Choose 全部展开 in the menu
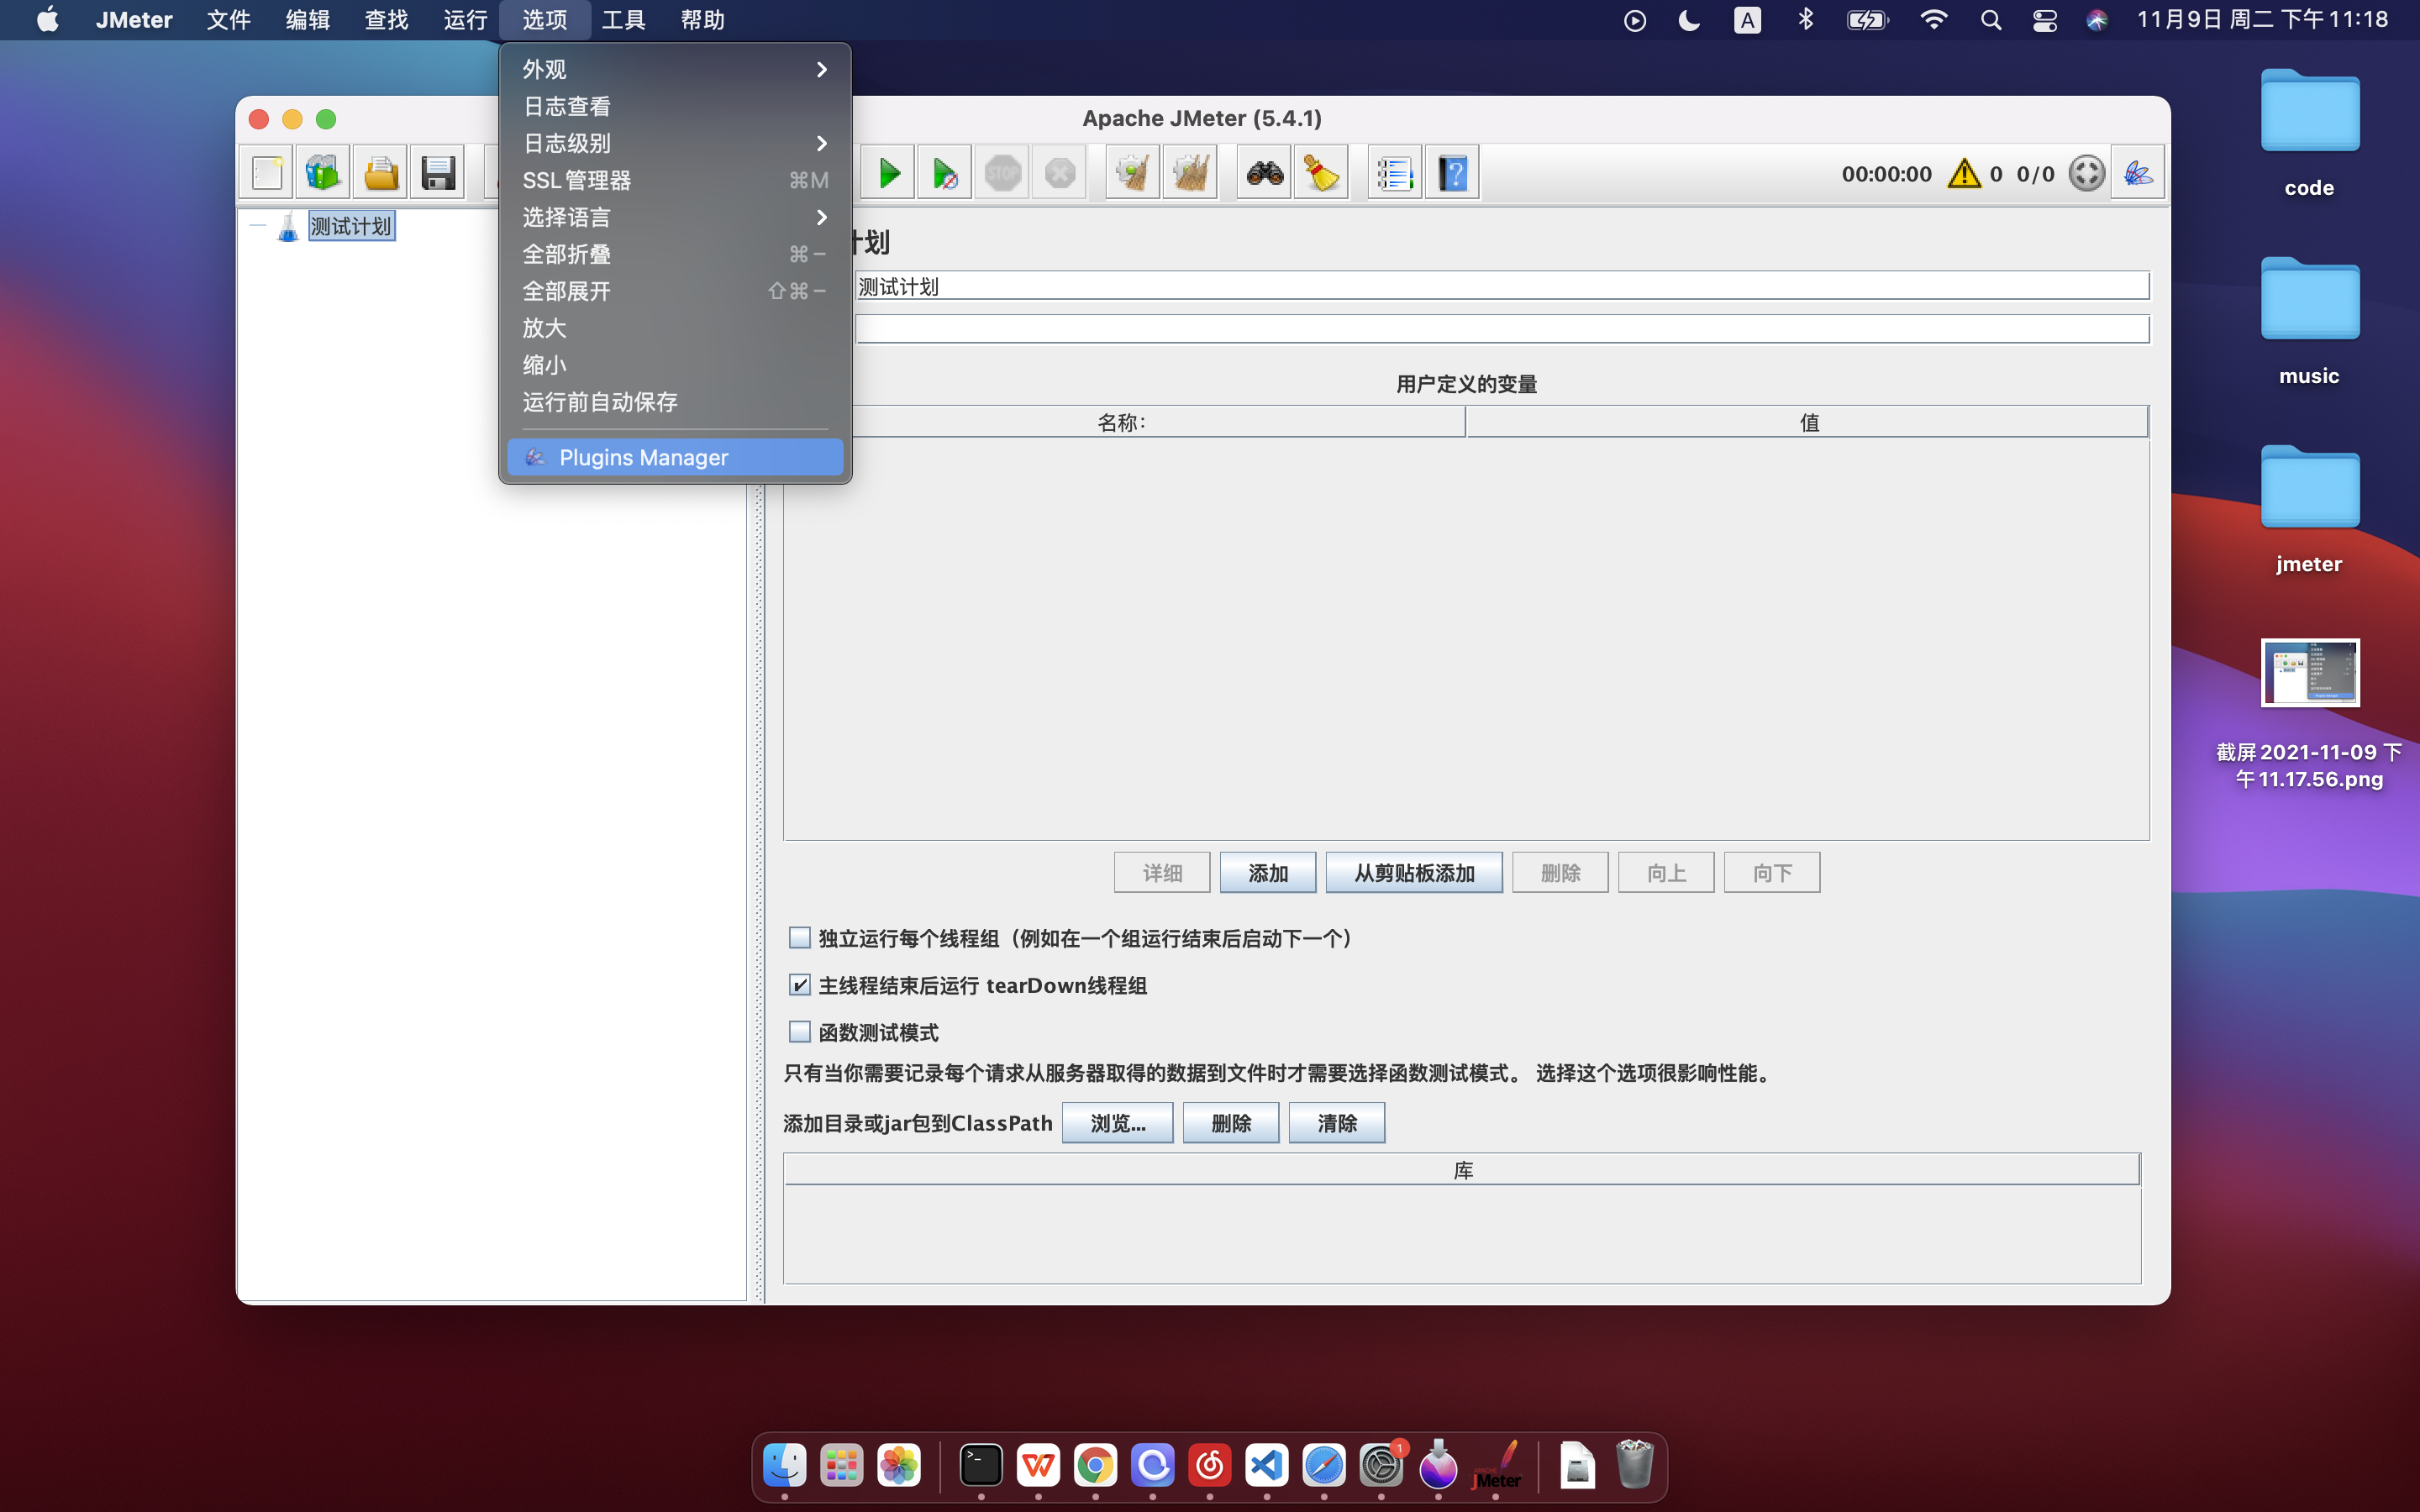The image size is (2420, 1512). point(675,291)
